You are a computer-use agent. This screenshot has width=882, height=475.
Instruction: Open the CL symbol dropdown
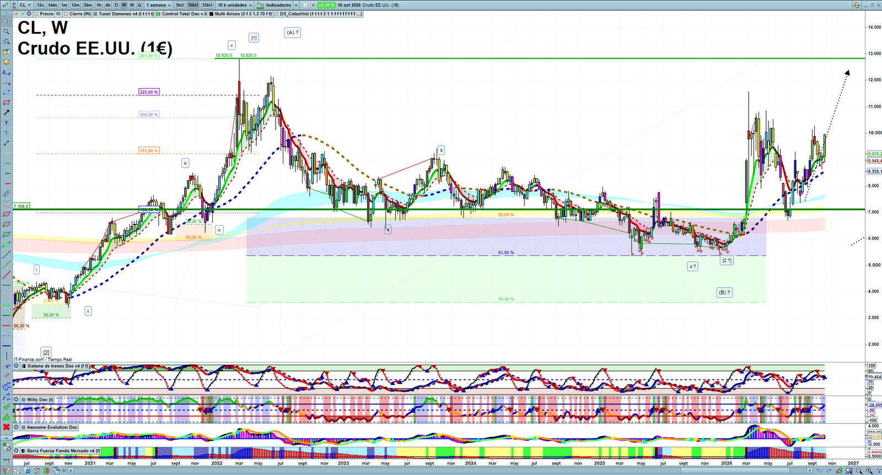pos(25,5)
